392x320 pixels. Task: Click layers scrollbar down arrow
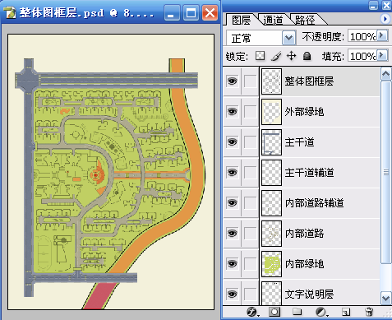pos(385,298)
